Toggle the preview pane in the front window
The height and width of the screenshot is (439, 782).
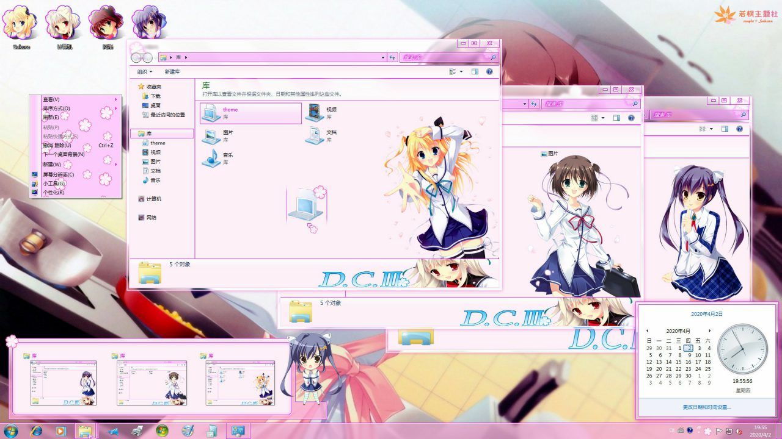click(x=475, y=72)
